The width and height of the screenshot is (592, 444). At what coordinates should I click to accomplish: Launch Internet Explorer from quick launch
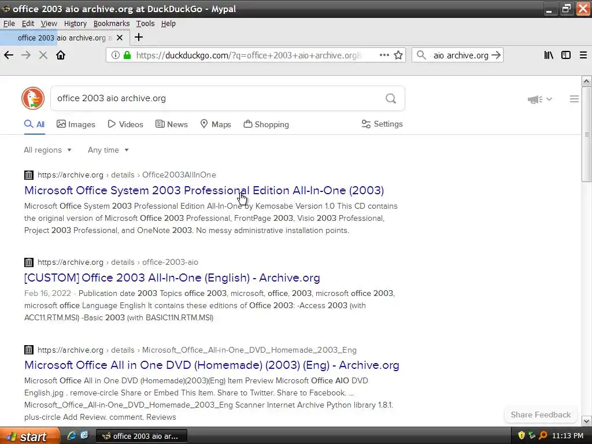click(x=71, y=435)
